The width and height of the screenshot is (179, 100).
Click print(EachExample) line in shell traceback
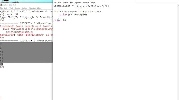(x=20, y=32)
